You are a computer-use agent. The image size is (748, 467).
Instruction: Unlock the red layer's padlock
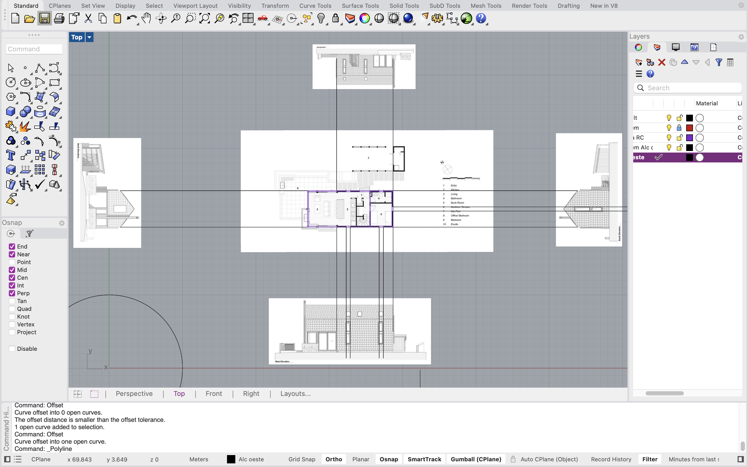point(679,128)
